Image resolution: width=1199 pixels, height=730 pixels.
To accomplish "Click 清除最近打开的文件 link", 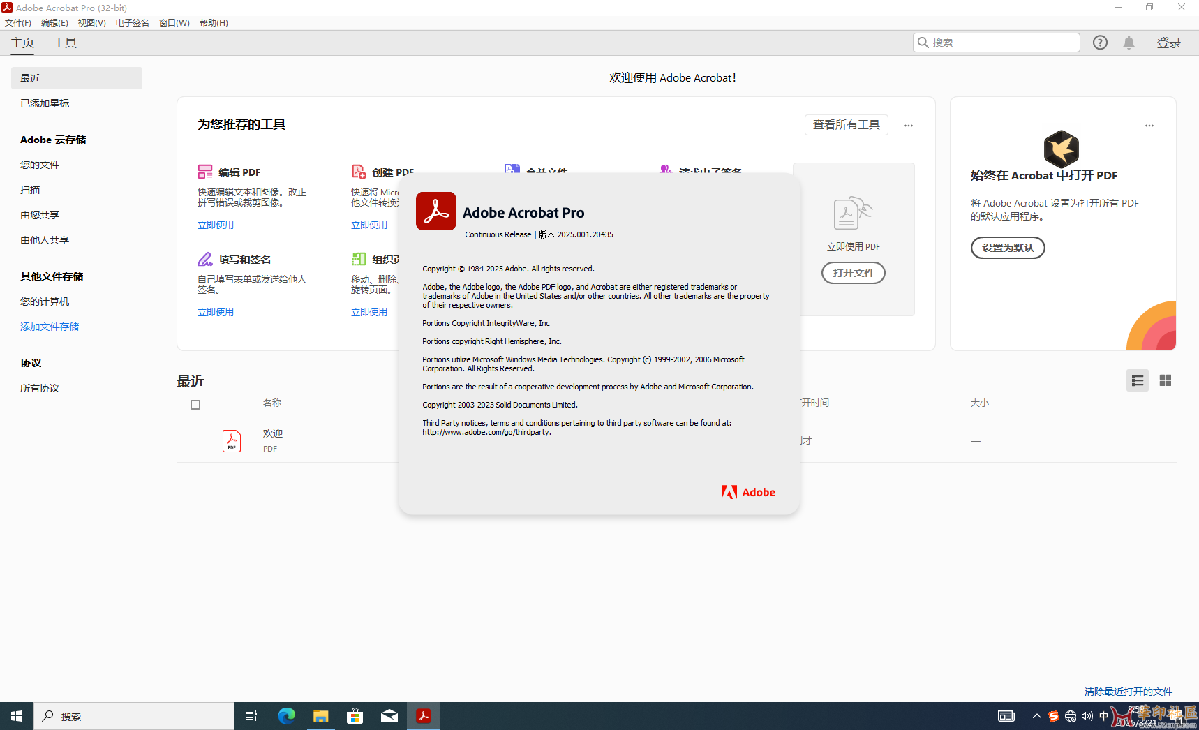I will 1129,692.
